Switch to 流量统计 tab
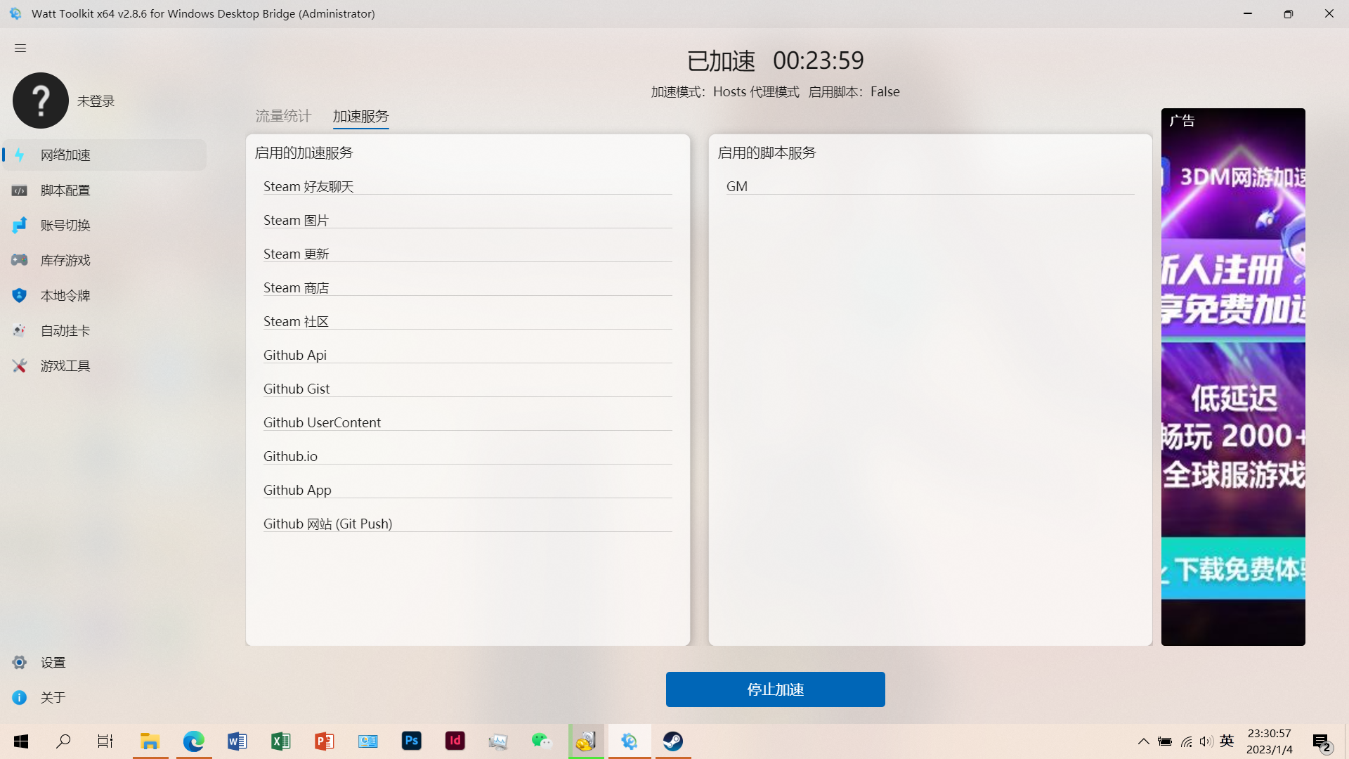The image size is (1349, 759). [x=282, y=116]
